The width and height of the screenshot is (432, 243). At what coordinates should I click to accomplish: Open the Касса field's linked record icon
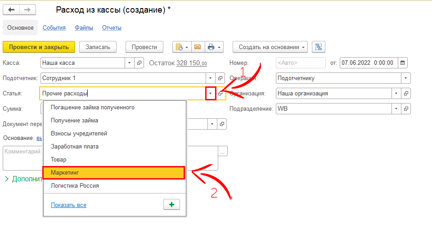click(x=139, y=63)
